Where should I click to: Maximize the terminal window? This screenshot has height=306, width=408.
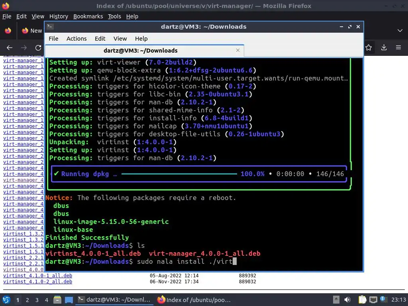pyautogui.click(x=350, y=27)
